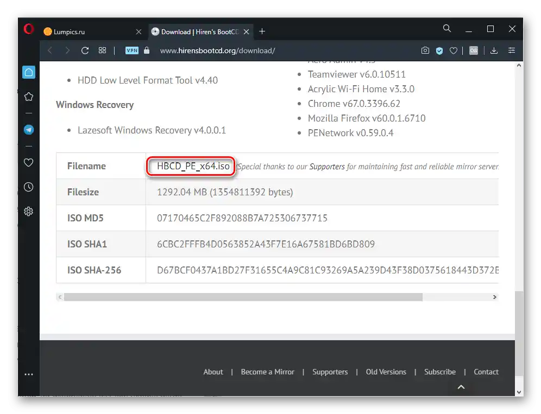This screenshot has width=541, height=414.
Task: Open the Supporters link in table
Action: (x=327, y=167)
